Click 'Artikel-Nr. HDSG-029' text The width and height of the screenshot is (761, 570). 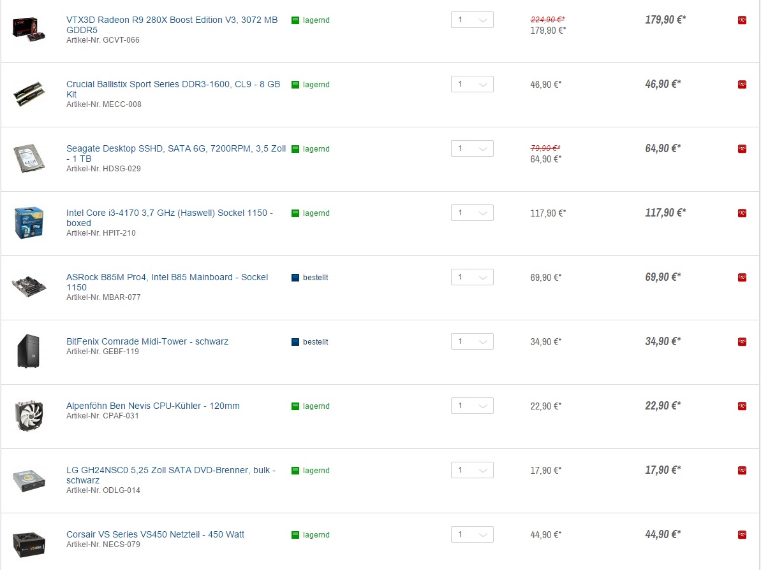[103, 169]
